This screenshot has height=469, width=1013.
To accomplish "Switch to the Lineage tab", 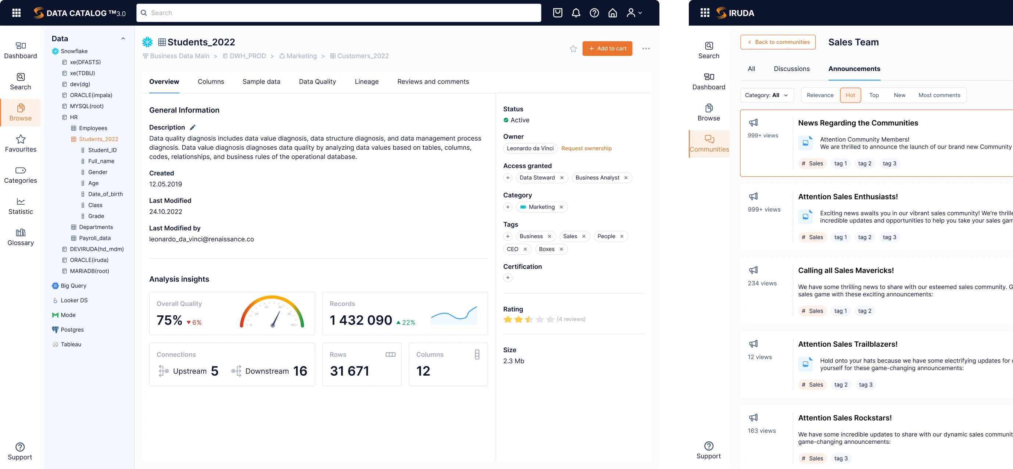I will (366, 81).
